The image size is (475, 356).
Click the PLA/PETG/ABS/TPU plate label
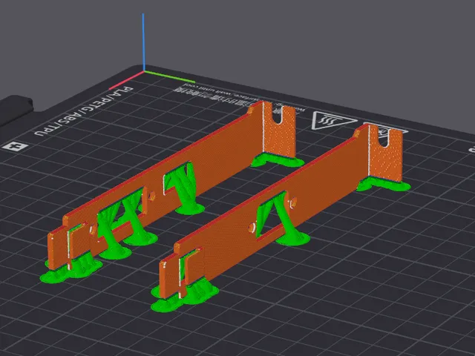[x=84, y=111]
